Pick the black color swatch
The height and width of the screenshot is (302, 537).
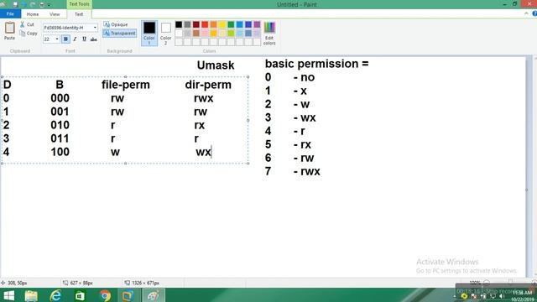click(x=179, y=24)
